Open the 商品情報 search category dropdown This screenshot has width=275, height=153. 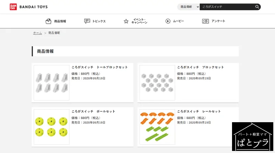(188, 7)
